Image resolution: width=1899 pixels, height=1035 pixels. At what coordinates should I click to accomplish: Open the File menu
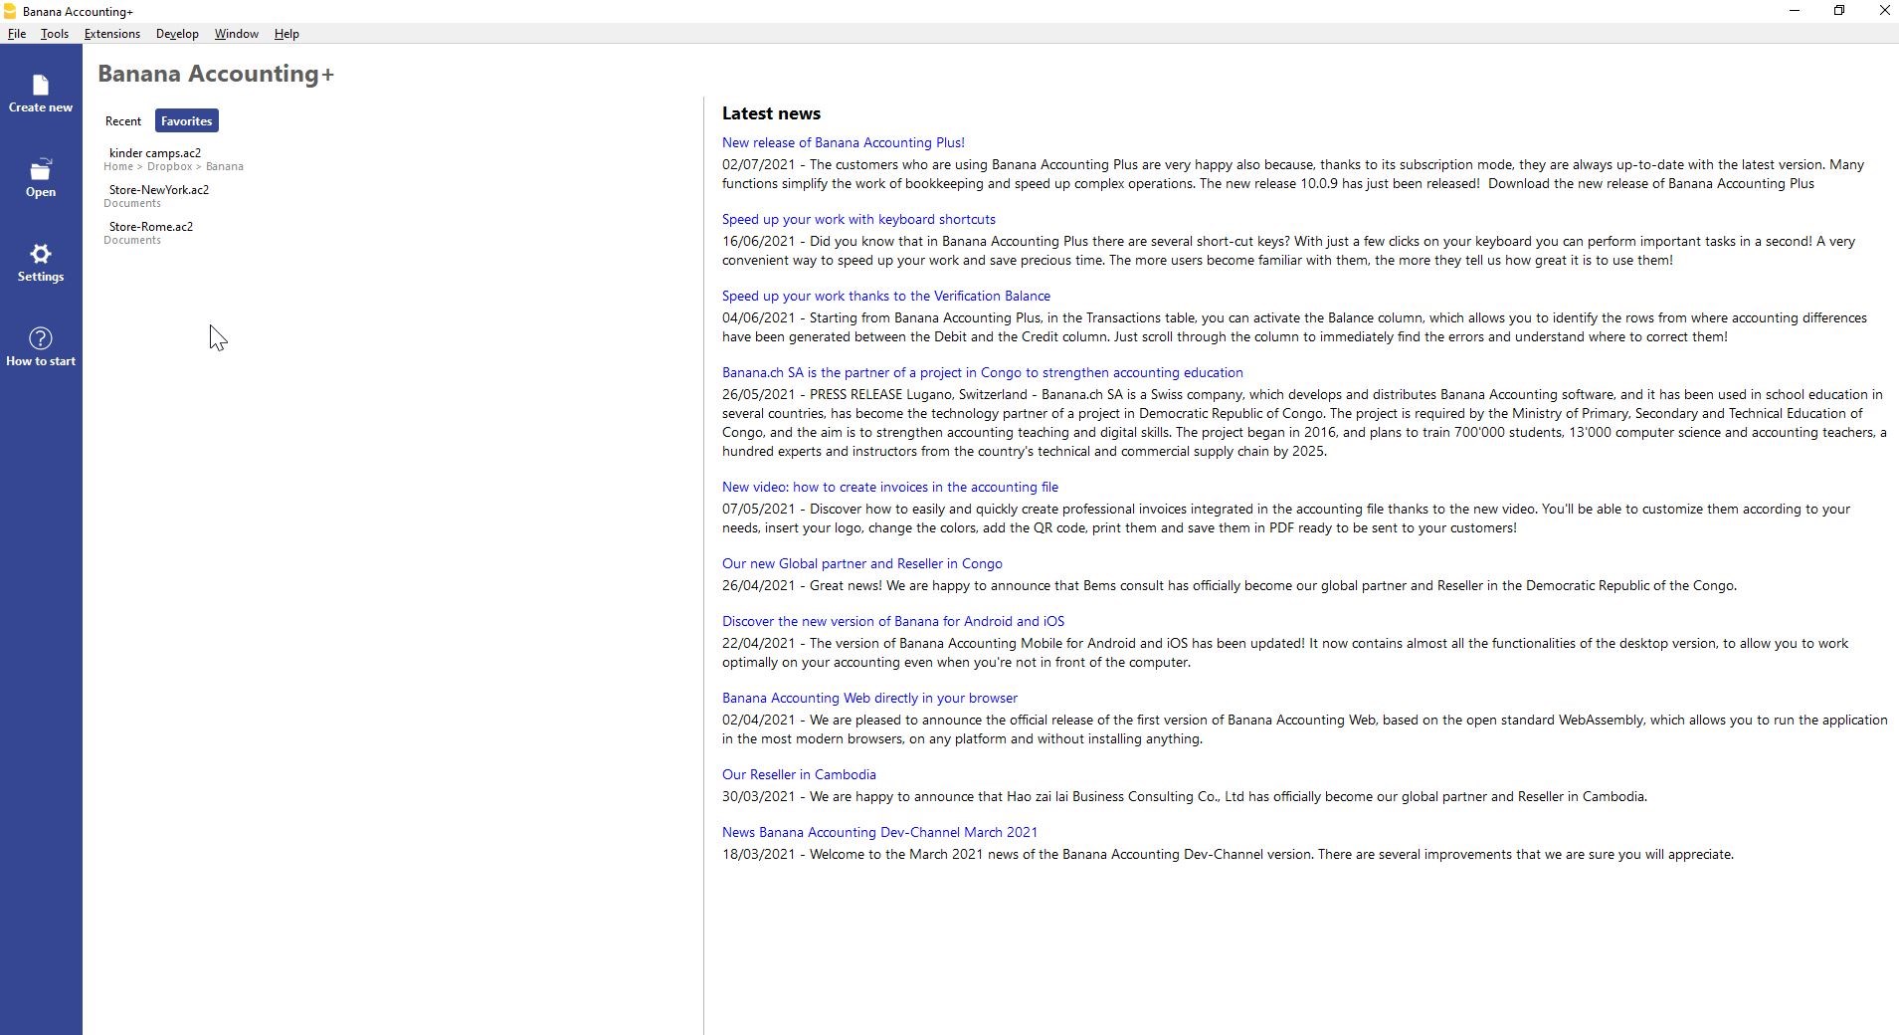click(x=17, y=34)
